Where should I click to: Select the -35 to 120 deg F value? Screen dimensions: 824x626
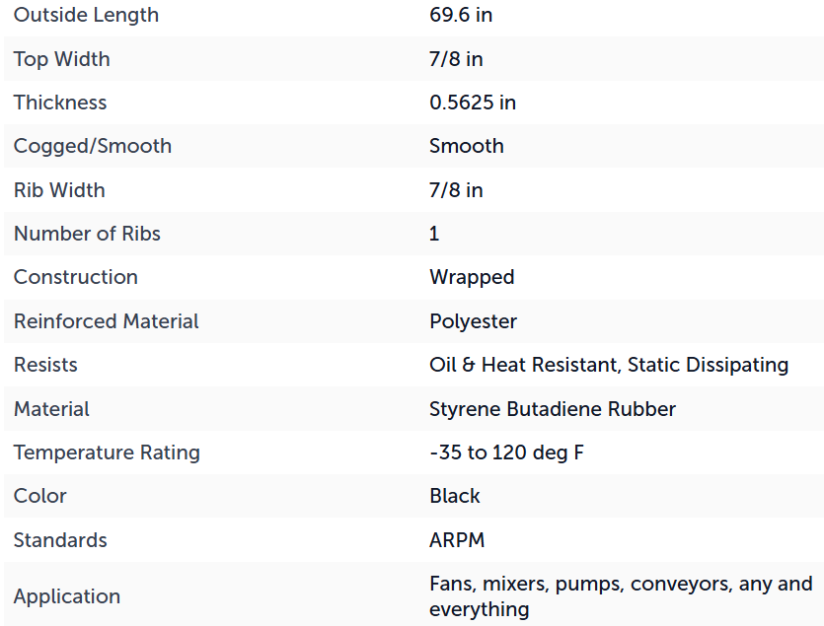[x=506, y=452]
